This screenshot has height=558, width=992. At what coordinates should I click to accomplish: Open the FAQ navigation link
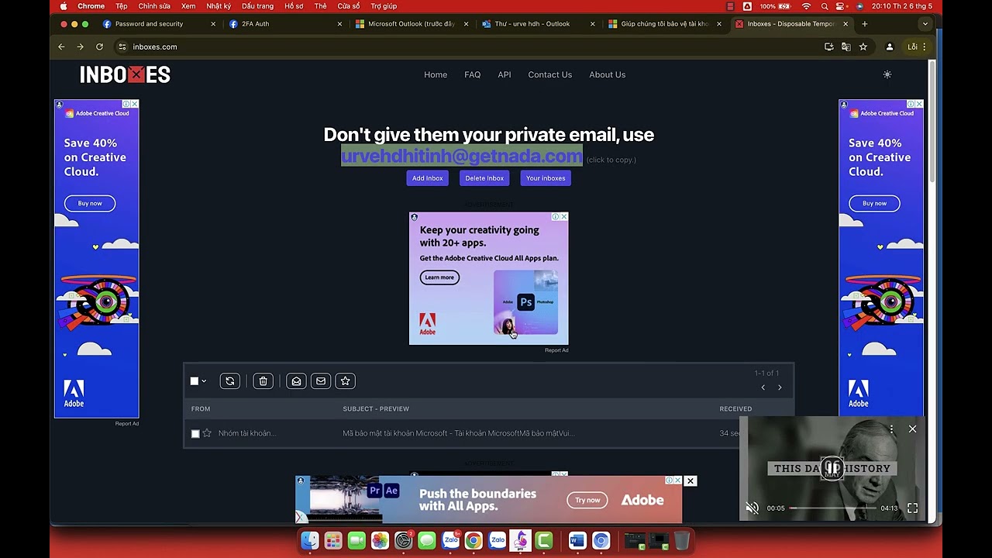click(x=473, y=74)
